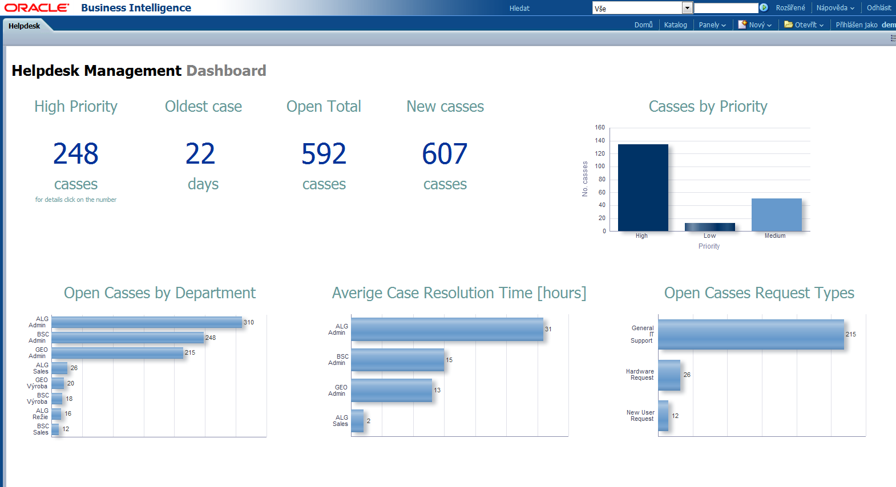Image resolution: width=896 pixels, height=487 pixels.
Task: Click the 'Hardware Request' chart label
Action: [640, 375]
